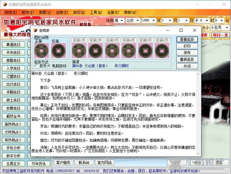The width and height of the screenshot is (231, 174).
Task: Open 黄道吉日 in the sidebar
Action: pos(13,45)
